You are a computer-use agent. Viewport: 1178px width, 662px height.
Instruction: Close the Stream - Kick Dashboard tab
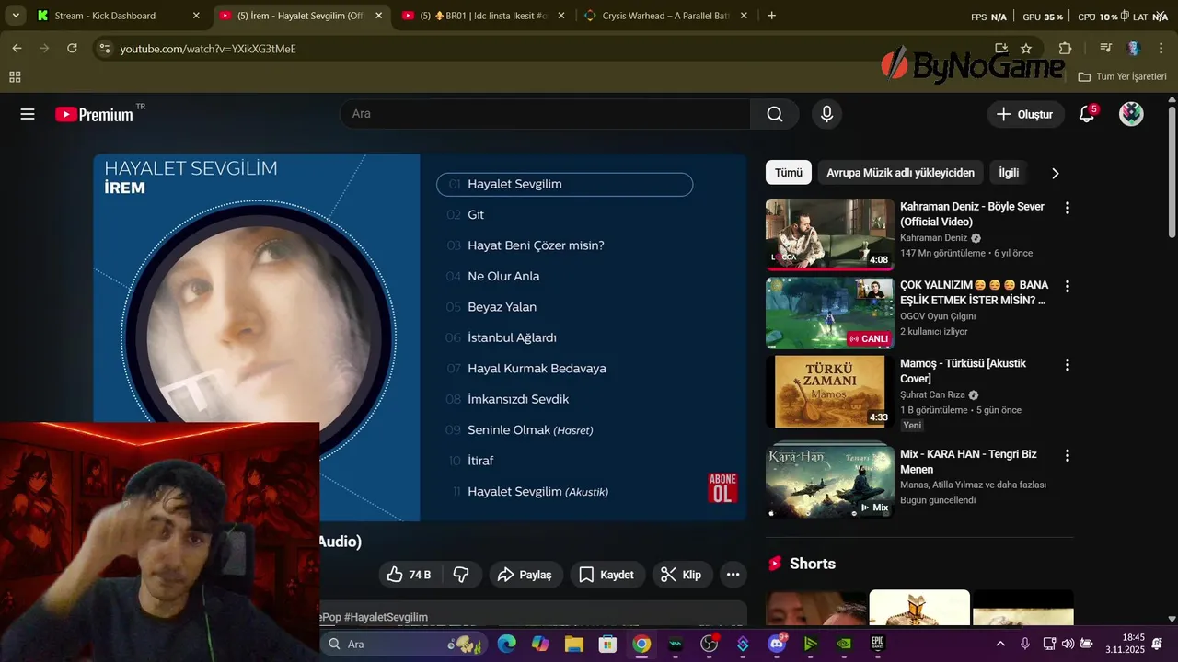click(x=196, y=16)
